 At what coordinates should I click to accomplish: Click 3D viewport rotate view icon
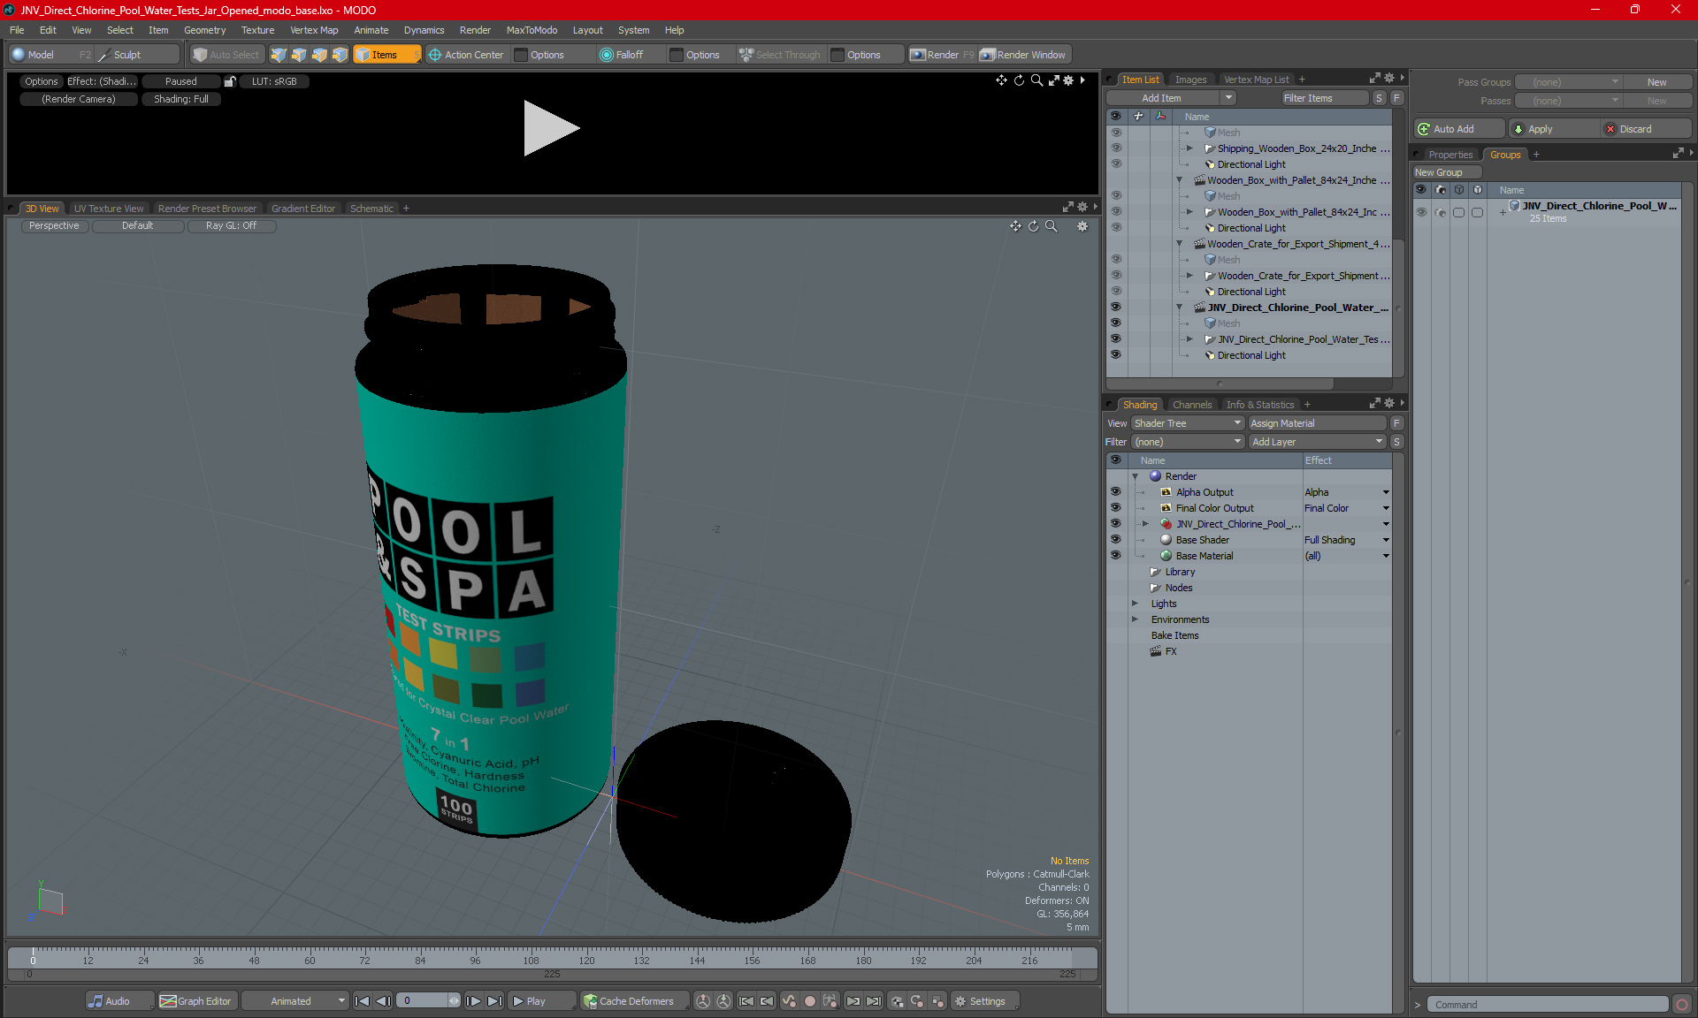click(x=1033, y=226)
